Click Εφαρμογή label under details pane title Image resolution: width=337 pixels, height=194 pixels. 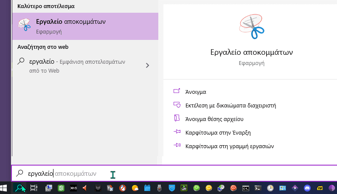[251, 63]
